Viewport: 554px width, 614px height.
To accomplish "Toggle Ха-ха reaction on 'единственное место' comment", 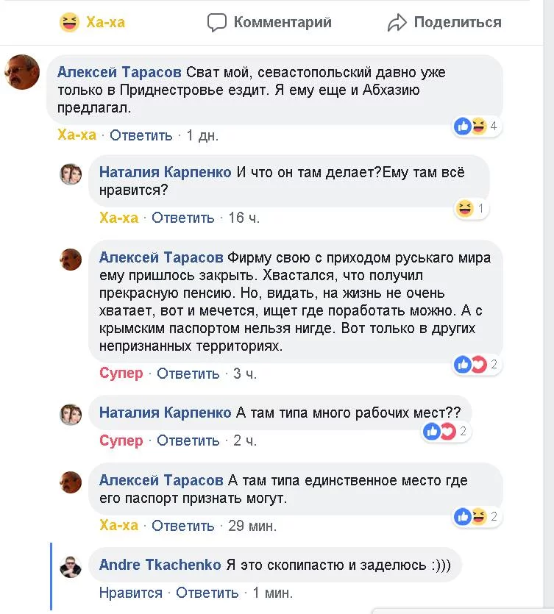I will (x=119, y=526).
